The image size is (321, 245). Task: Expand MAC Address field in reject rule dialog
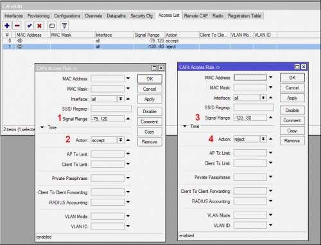point(271,77)
